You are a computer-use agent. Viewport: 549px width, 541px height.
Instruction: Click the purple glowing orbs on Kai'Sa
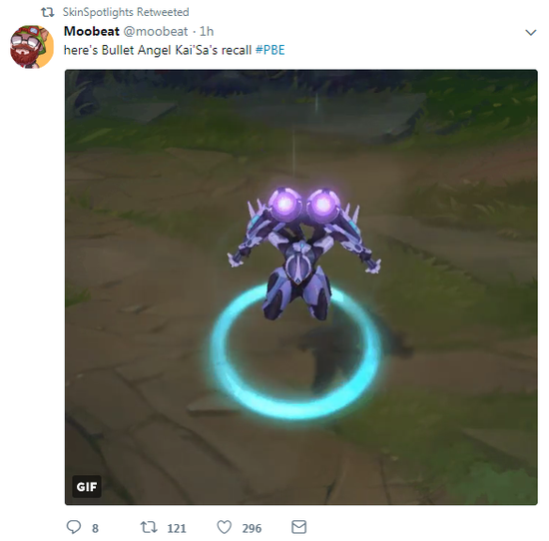(x=303, y=203)
